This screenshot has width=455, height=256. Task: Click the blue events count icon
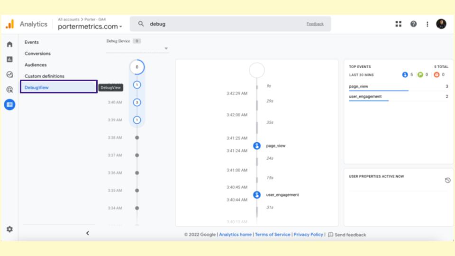[405, 74]
